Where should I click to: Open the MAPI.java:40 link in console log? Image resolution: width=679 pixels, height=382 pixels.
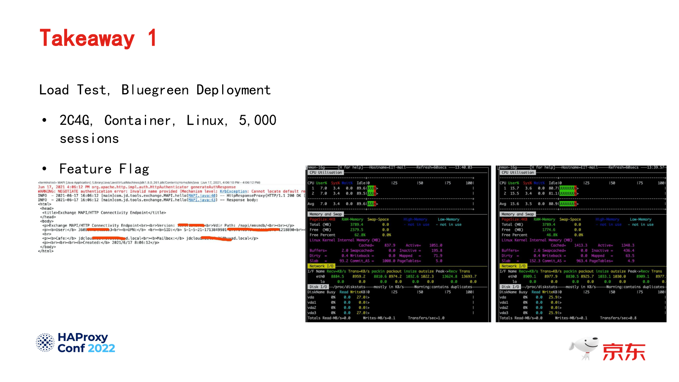point(202,196)
